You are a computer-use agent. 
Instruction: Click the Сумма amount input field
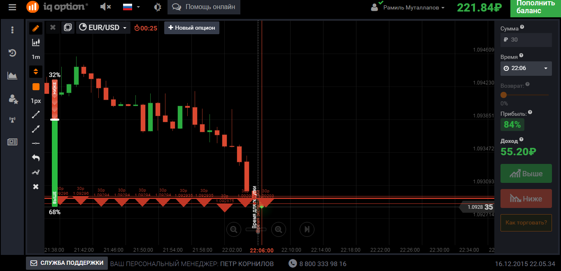(526, 40)
